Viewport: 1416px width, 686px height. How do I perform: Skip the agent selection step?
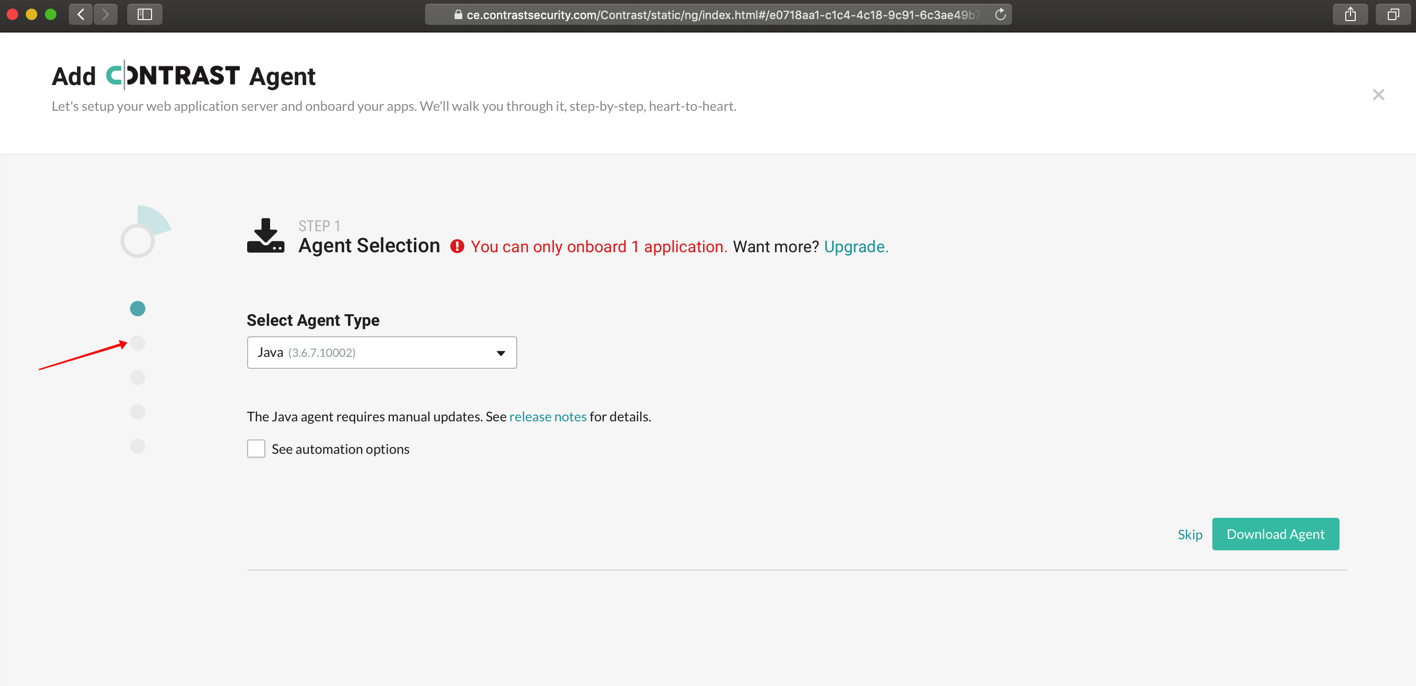pos(1189,535)
